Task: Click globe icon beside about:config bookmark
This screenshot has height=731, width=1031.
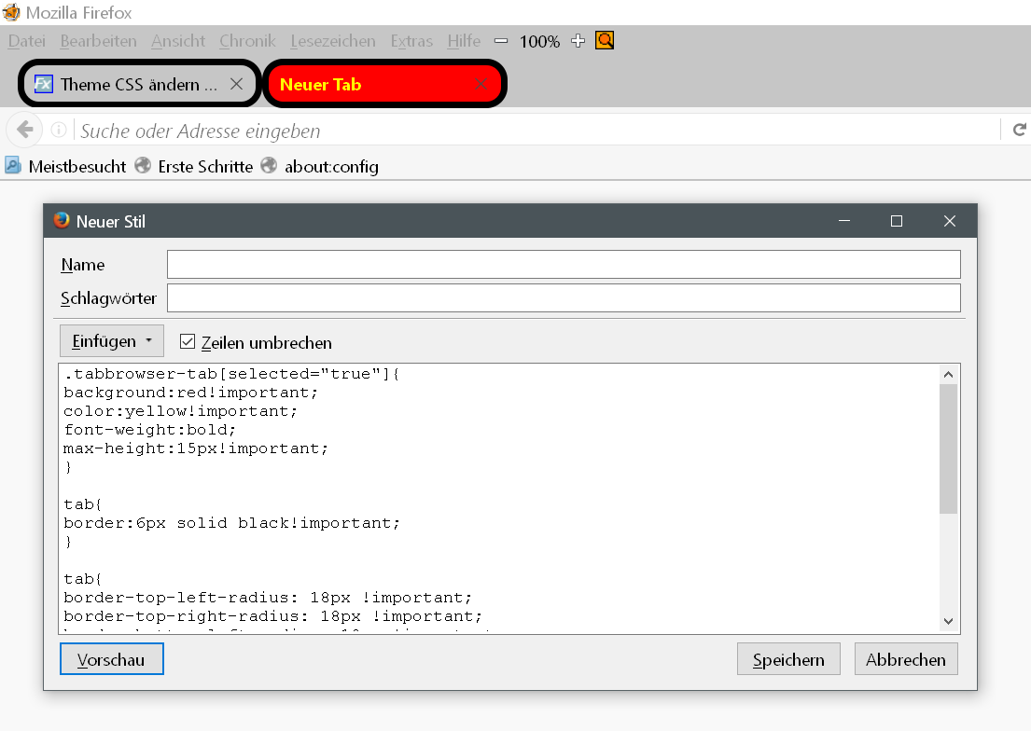Action: click(269, 165)
